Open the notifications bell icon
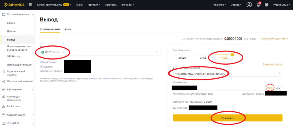This screenshot has width=293, height=129. (258, 5)
